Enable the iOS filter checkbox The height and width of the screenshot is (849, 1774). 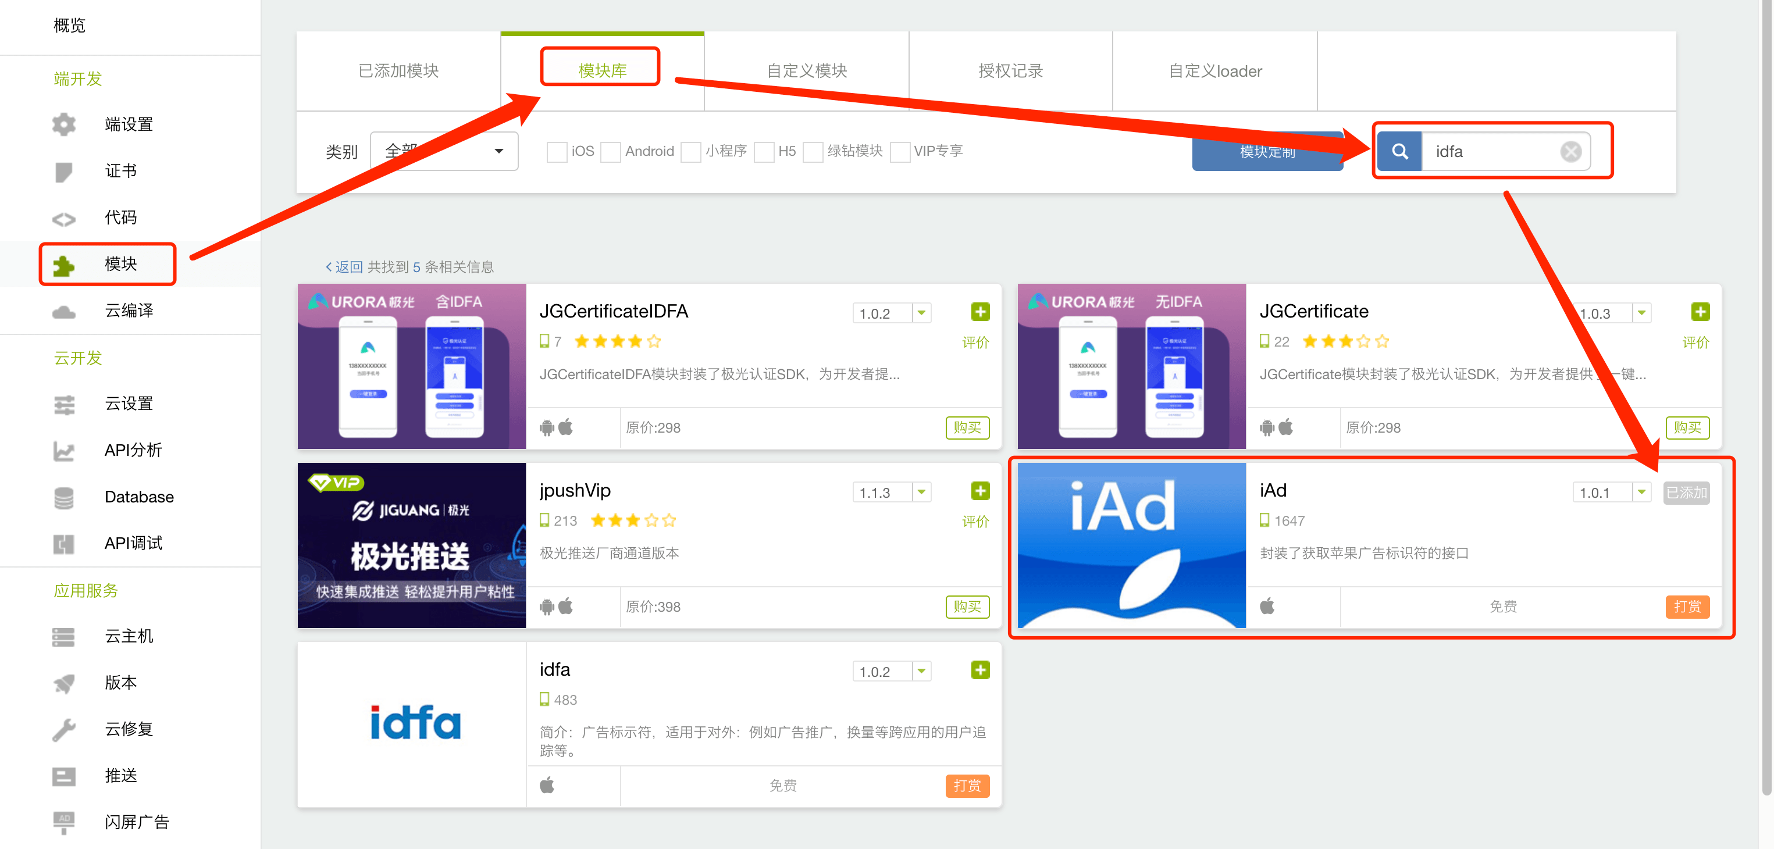[557, 152]
